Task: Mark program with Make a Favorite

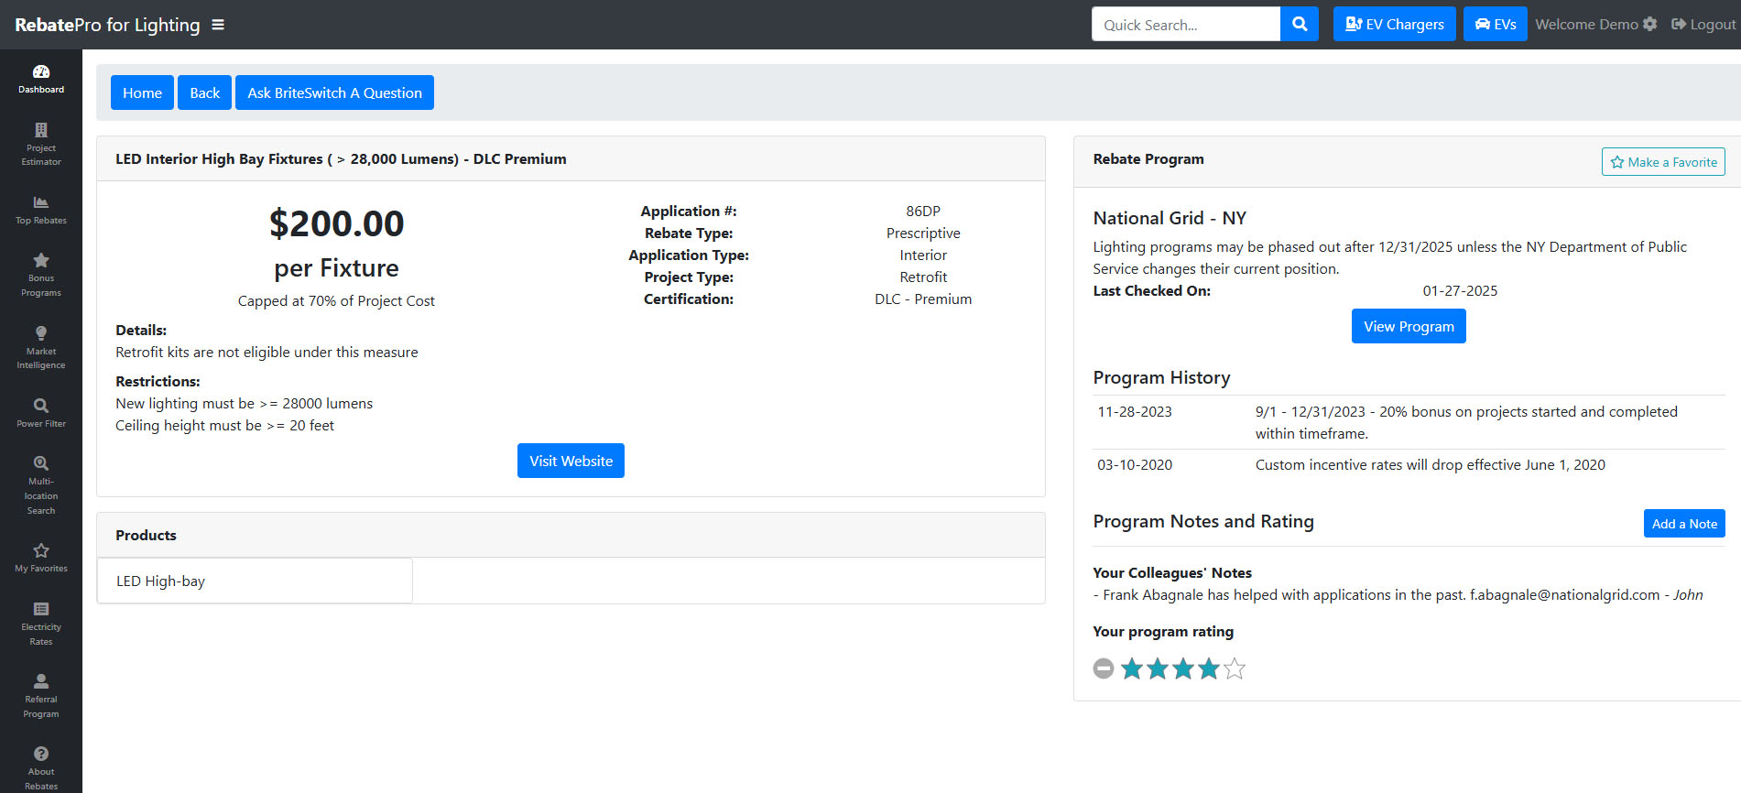Action: (x=1663, y=162)
